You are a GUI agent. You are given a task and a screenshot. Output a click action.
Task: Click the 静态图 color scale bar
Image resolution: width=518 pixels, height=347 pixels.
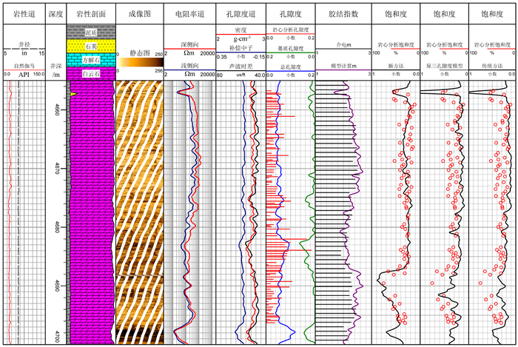(x=138, y=63)
